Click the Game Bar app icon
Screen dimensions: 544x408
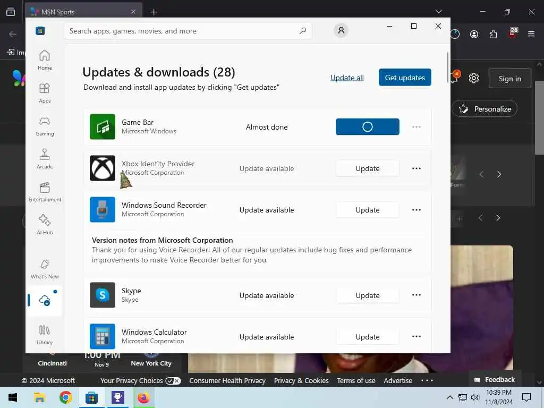(103, 126)
